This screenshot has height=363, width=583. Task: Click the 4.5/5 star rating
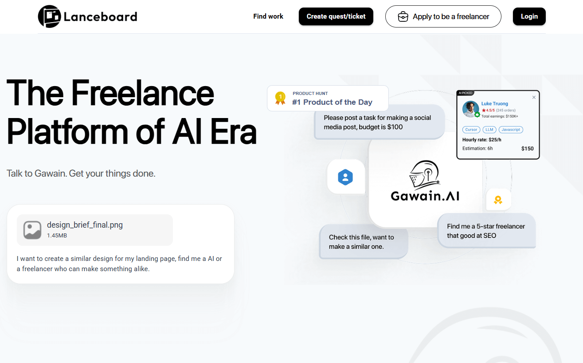point(488,110)
